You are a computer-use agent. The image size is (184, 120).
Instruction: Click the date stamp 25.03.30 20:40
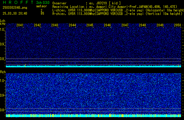click(x=15, y=13)
